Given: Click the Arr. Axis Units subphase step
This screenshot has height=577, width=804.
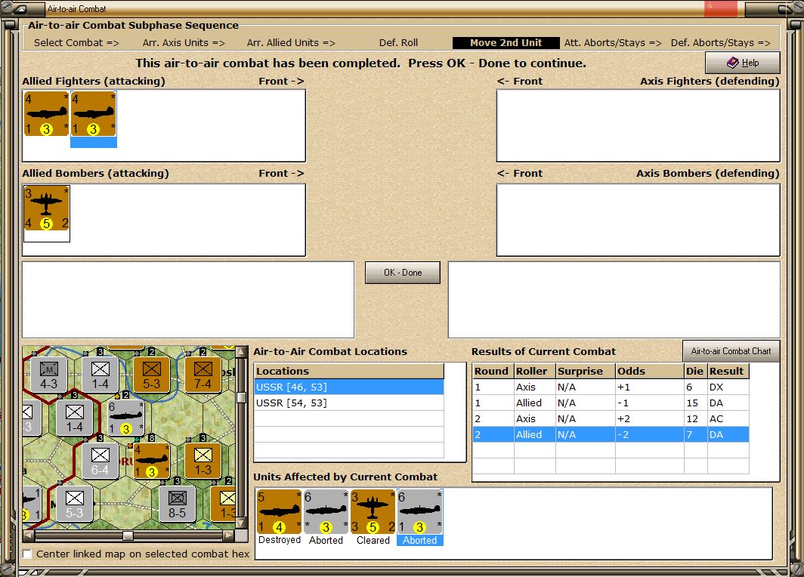Looking at the screenshot, I should pyautogui.click(x=184, y=43).
